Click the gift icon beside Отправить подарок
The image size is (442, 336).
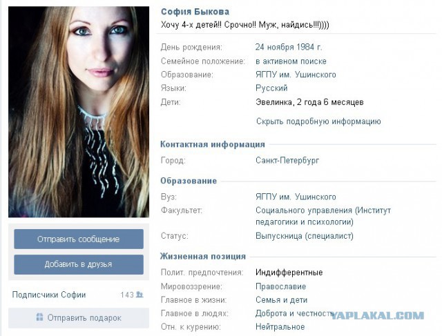click(40, 317)
